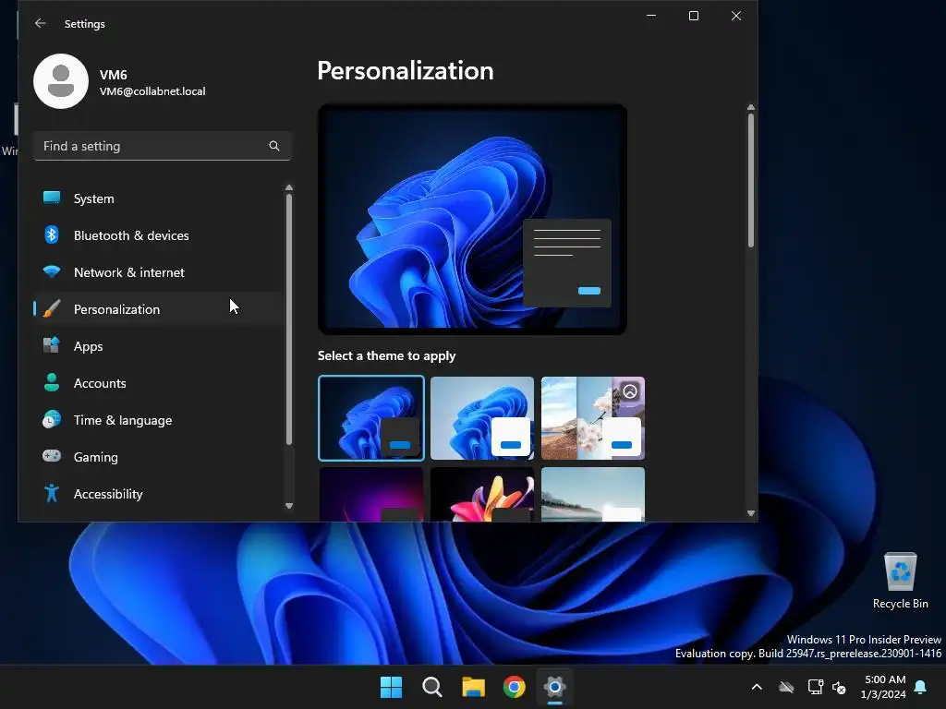Click the Gaming controller icon

coord(52,456)
